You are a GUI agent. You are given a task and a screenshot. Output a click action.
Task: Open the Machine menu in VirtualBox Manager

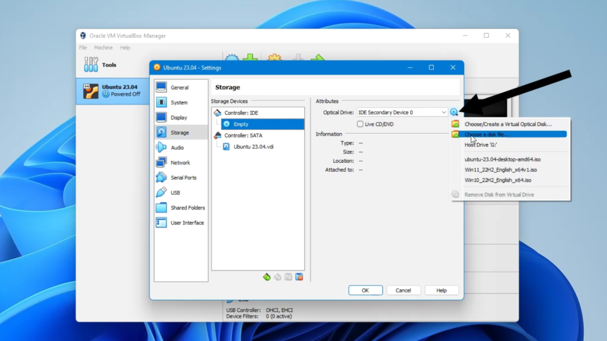[x=103, y=47]
